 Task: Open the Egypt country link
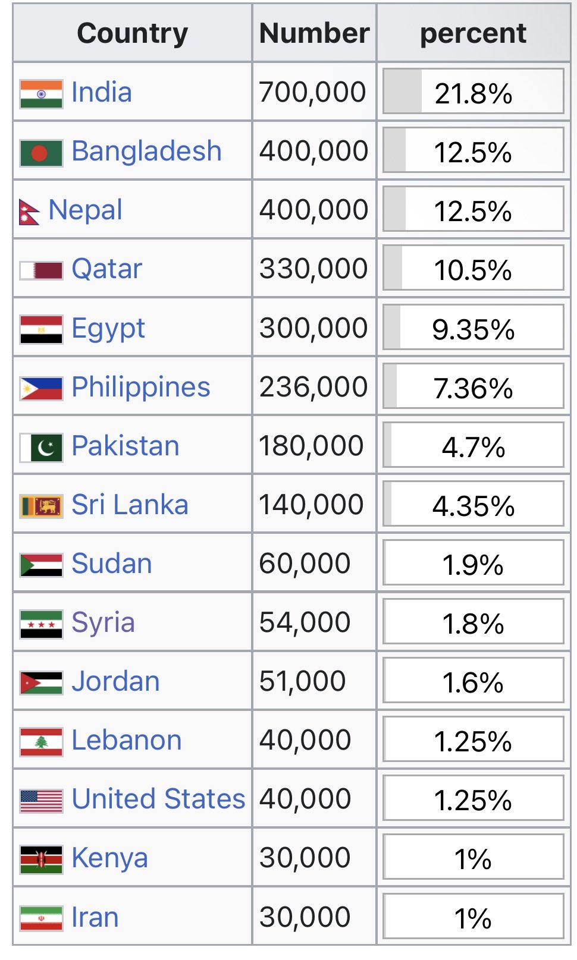[108, 328]
